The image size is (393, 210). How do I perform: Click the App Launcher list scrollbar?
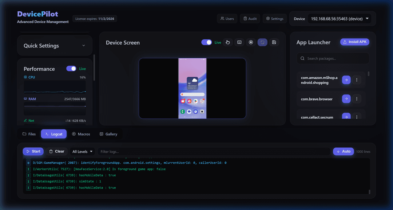coord(368,74)
